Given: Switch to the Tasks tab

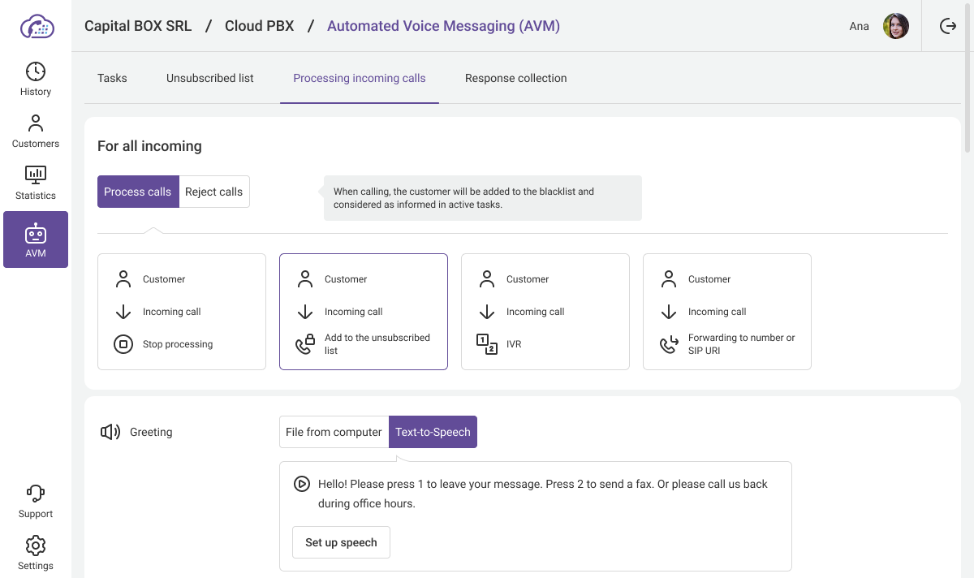Looking at the screenshot, I should (x=112, y=78).
